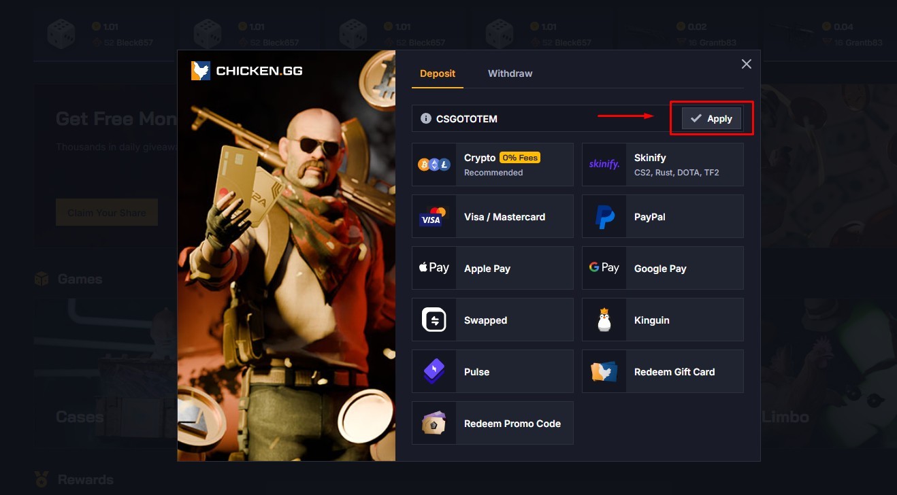Screen dimensions: 897x495
Task: Click the Swapped logo icon
Action: click(x=434, y=320)
